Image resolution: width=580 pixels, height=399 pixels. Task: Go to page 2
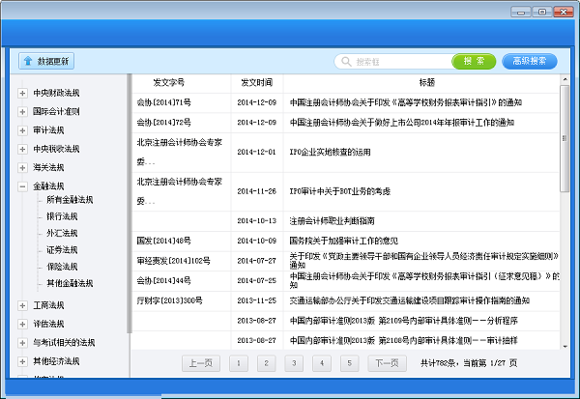pos(267,363)
